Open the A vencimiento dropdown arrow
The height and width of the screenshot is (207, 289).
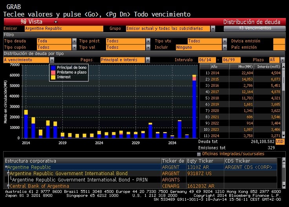[x=52, y=60]
